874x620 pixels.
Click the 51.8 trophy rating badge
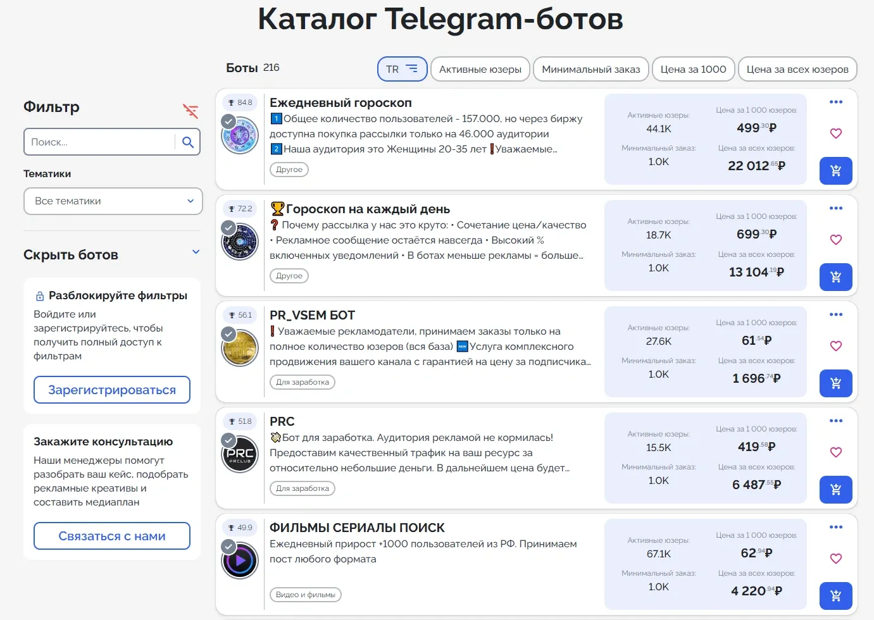click(x=240, y=421)
